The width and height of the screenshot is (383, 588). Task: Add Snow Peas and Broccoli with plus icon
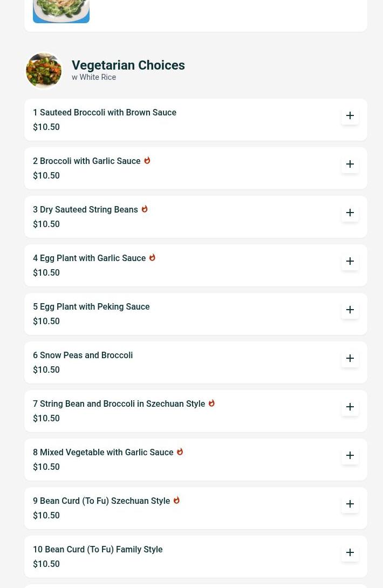(x=350, y=358)
